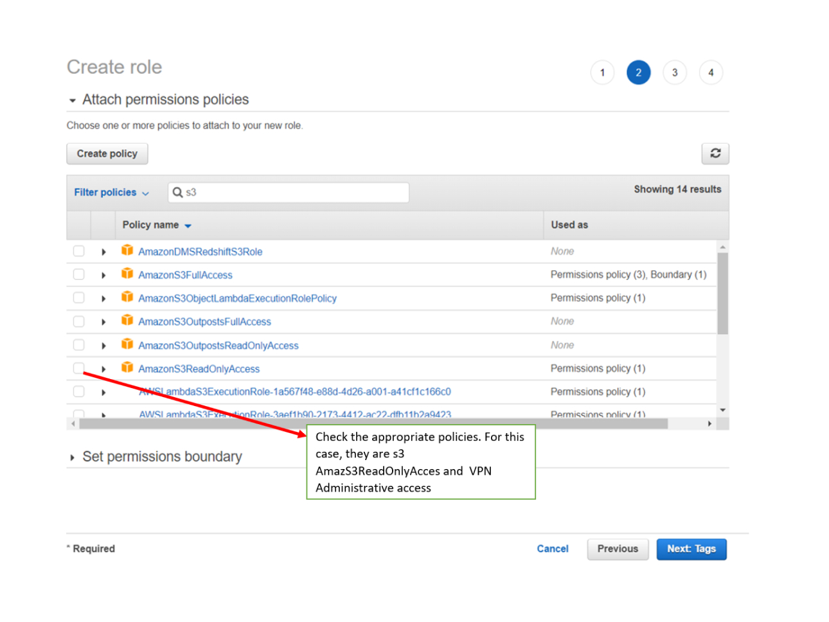The height and width of the screenshot is (622, 829).
Task: Tick the AWSLambdaS3ExecutionRole-1a567f48 checkbox
Action: (78, 391)
